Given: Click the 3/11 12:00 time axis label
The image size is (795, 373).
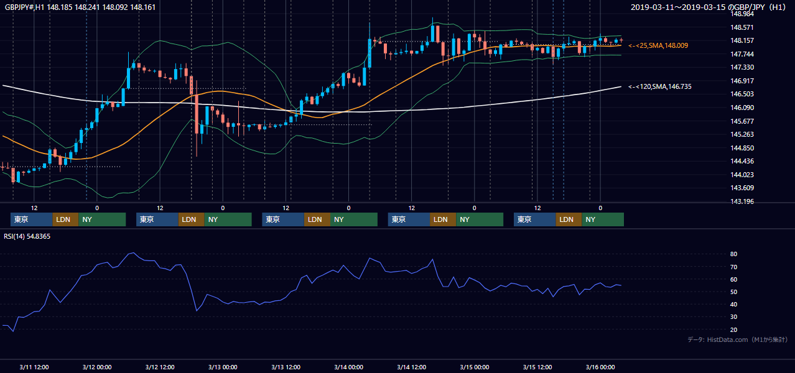Looking at the screenshot, I should [34, 367].
